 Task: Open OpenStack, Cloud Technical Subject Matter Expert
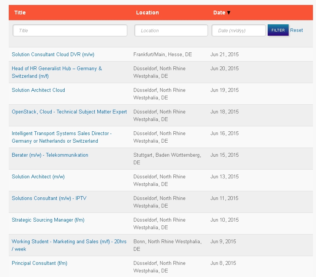point(69,112)
